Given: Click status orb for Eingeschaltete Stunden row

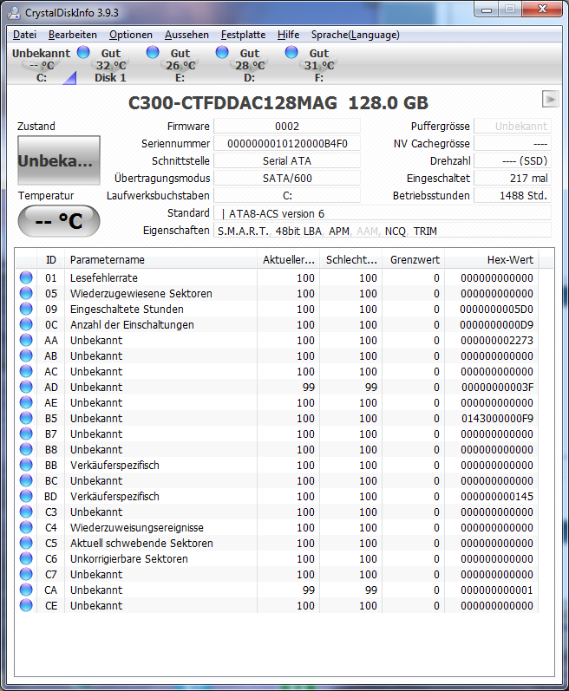Looking at the screenshot, I should (x=26, y=309).
